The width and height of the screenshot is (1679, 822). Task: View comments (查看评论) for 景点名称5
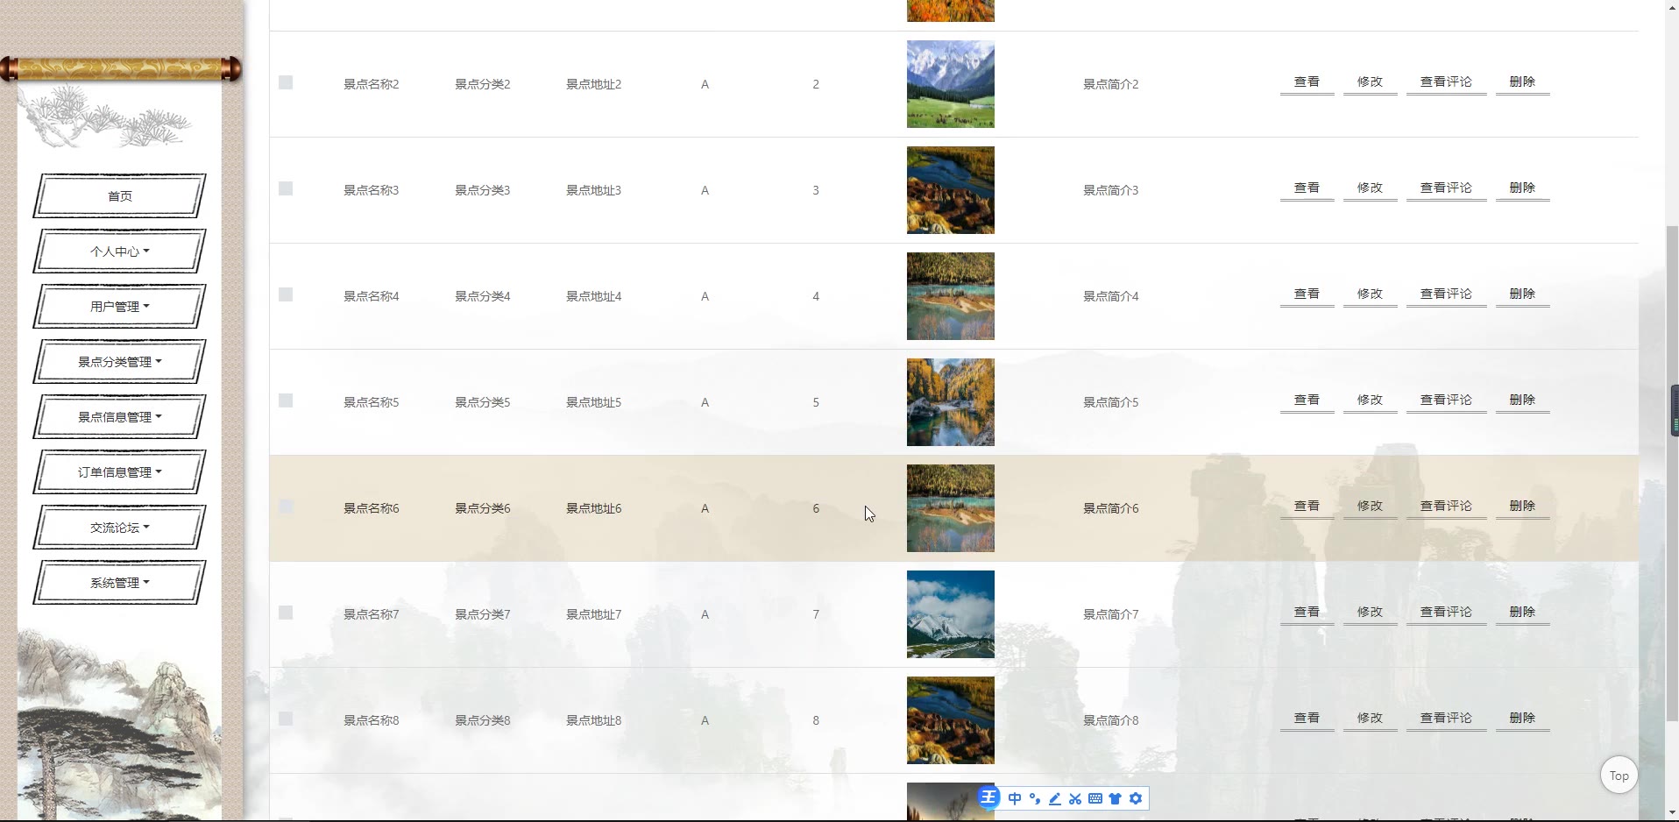tap(1446, 400)
